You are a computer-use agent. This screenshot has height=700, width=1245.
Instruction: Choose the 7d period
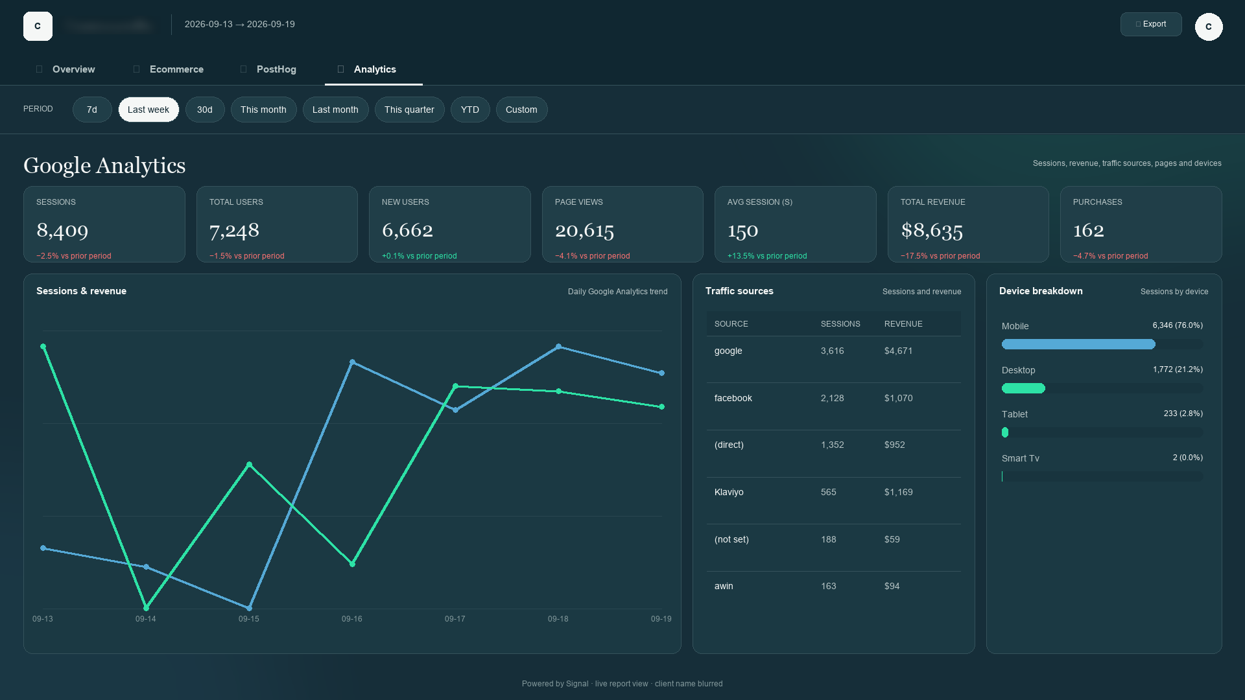[x=92, y=110]
